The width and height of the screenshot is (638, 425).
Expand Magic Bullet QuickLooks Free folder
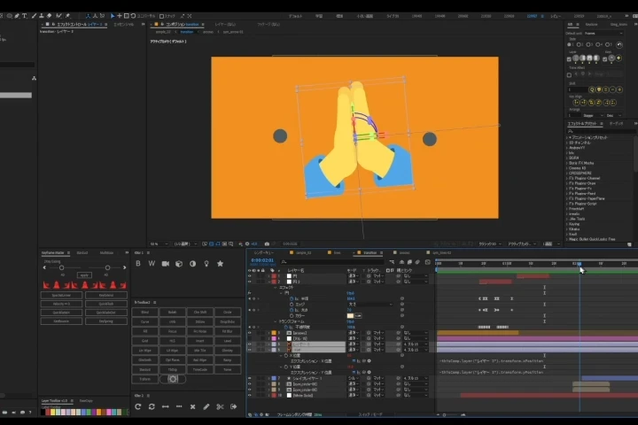click(x=567, y=239)
